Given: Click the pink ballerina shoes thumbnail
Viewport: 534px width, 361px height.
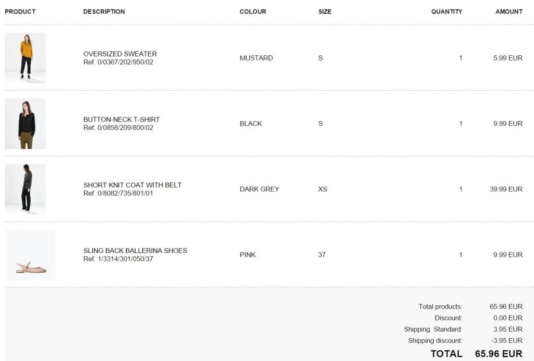Looking at the screenshot, I should click(x=30, y=255).
